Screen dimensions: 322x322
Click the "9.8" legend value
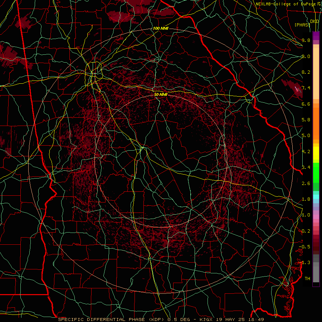click(306, 40)
